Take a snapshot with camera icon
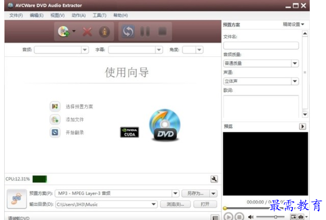Viewport: 326px width, 220px height. point(301,217)
